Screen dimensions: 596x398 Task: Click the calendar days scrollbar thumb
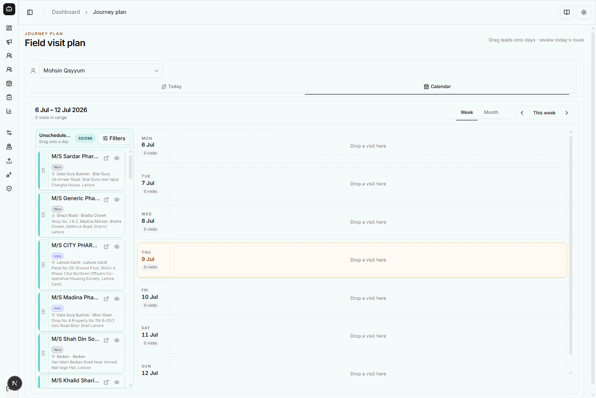point(571,245)
